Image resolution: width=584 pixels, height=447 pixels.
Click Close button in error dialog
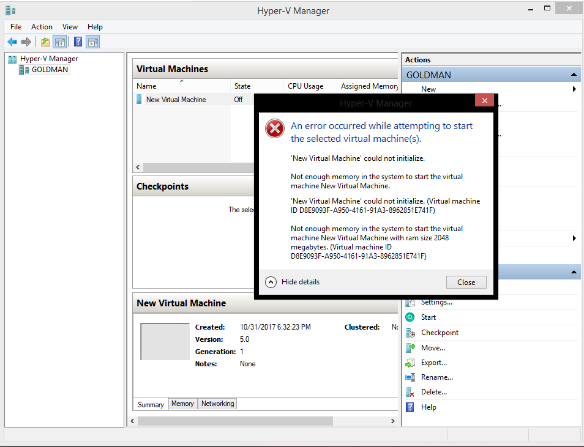tap(466, 282)
